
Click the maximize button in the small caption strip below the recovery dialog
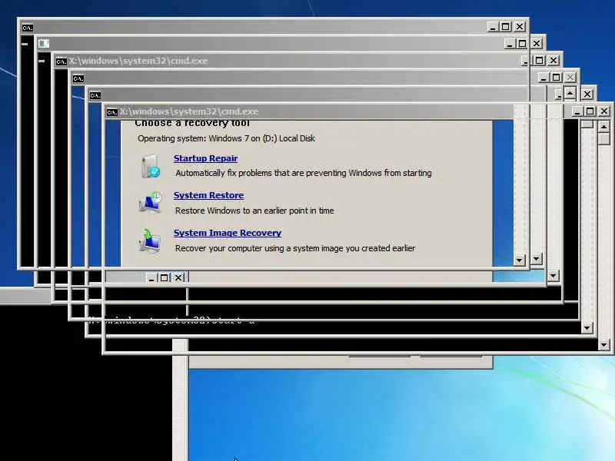[165, 277]
